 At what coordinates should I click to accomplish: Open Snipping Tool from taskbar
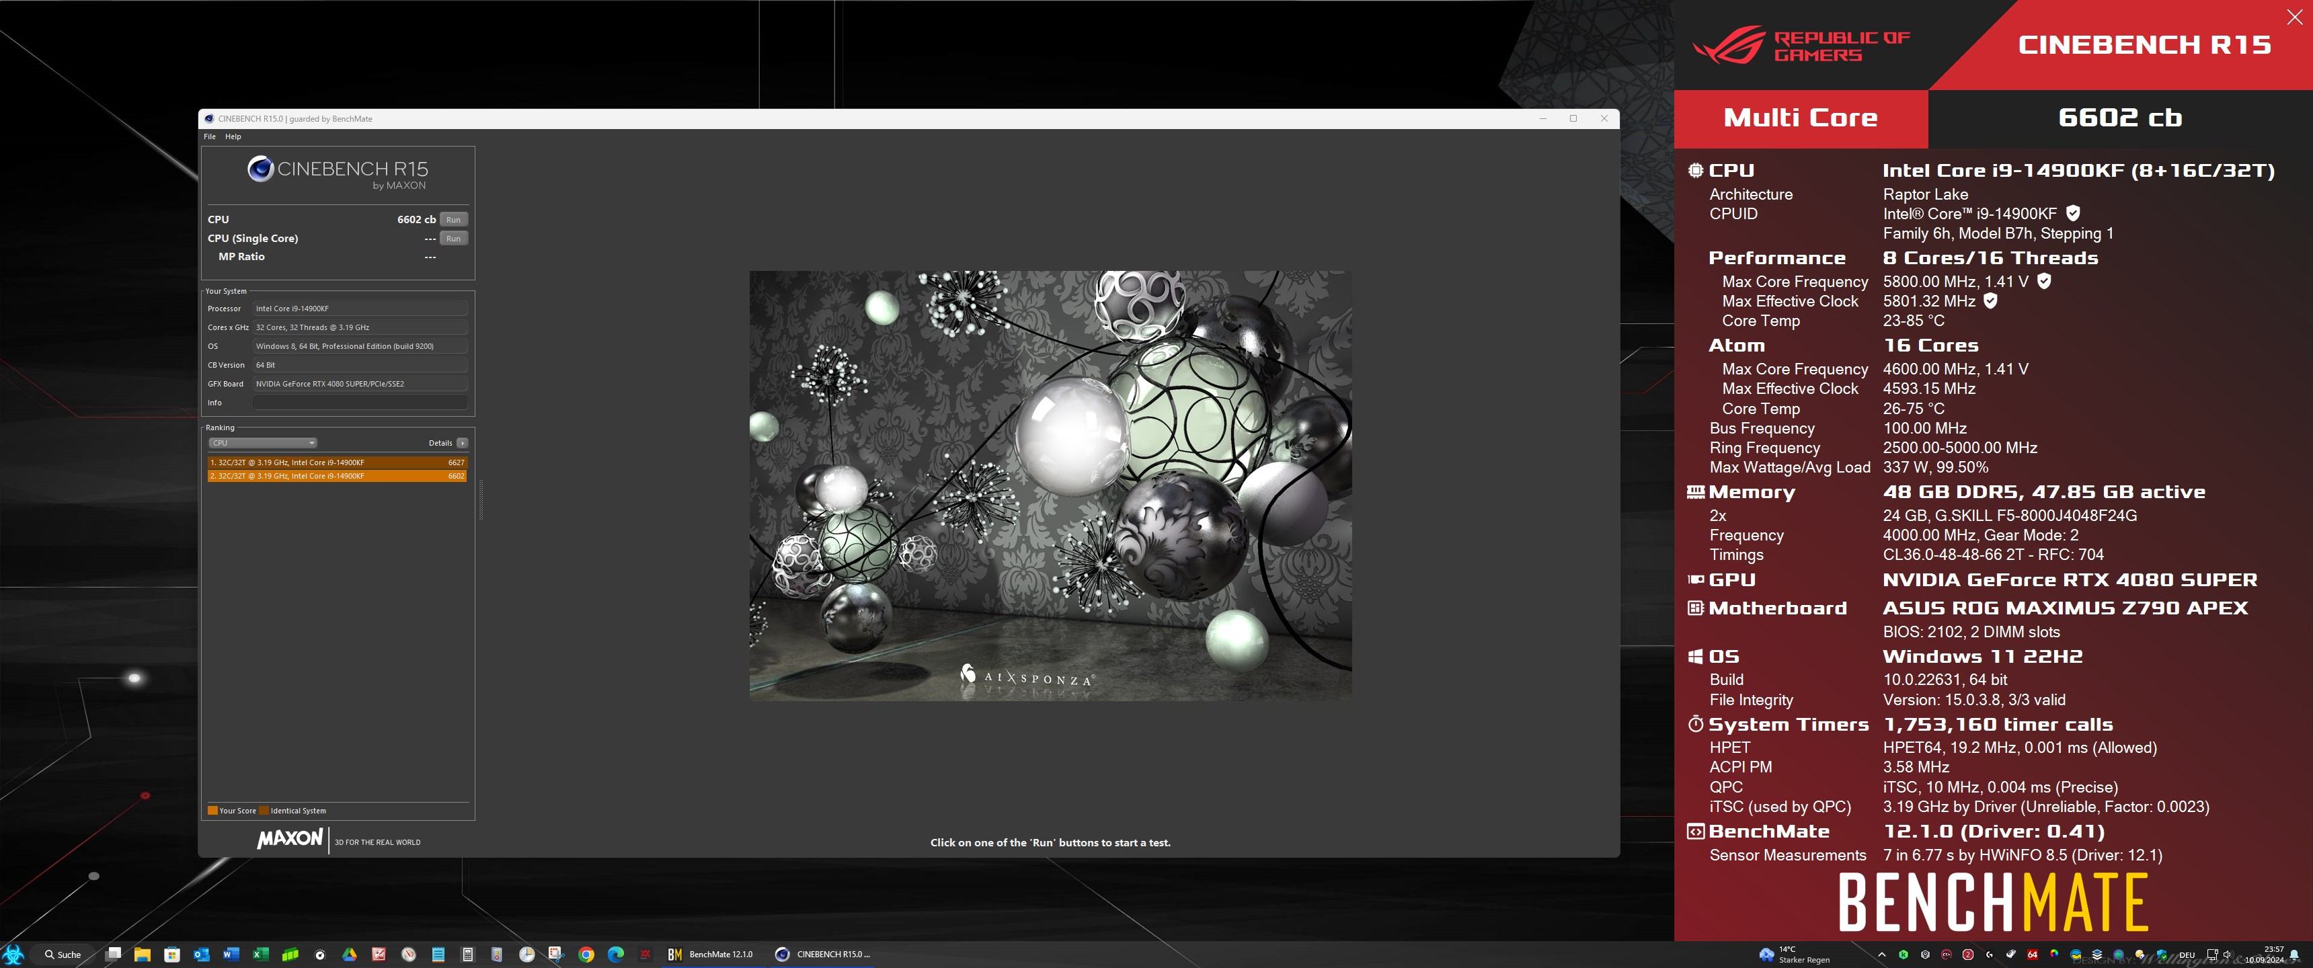(x=556, y=955)
